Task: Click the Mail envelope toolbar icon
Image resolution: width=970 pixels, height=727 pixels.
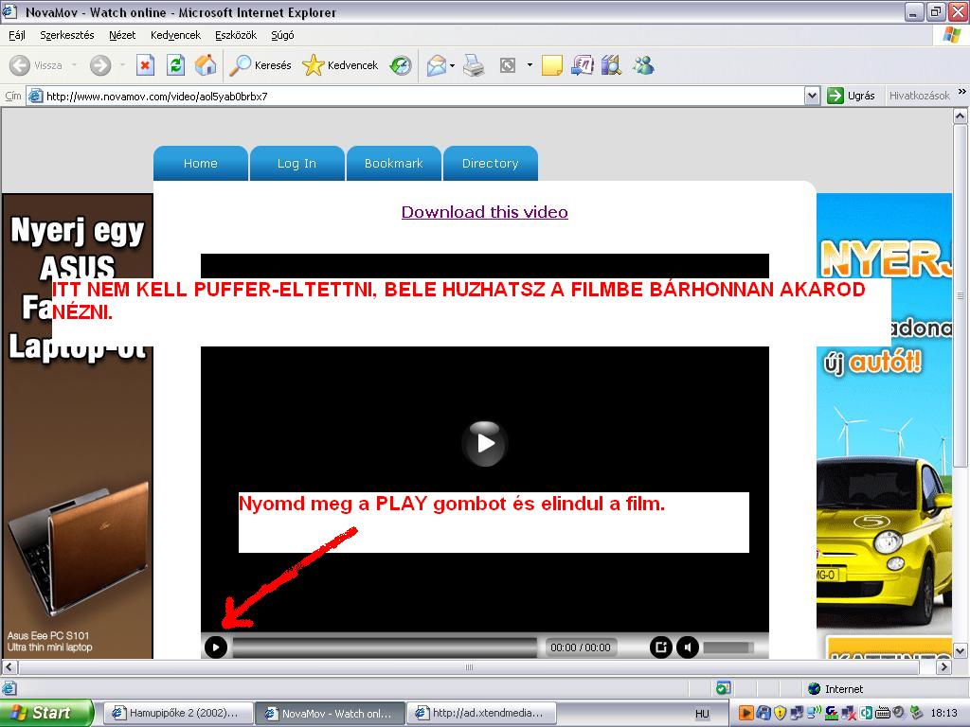Action: [x=437, y=65]
